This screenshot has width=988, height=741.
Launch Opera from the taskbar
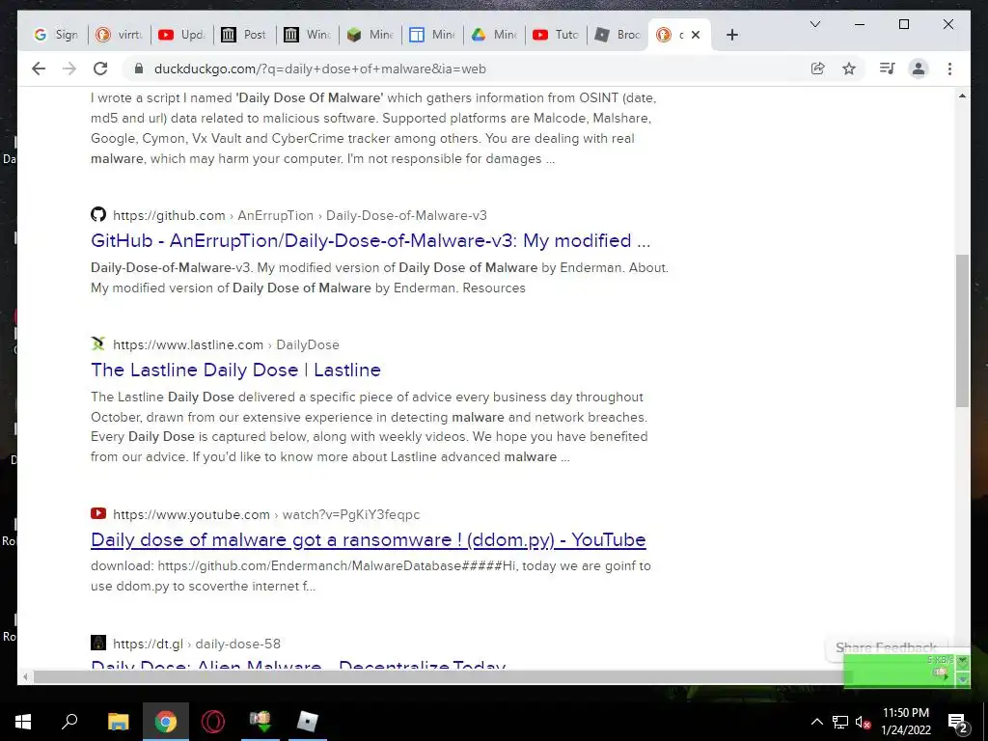tap(213, 722)
